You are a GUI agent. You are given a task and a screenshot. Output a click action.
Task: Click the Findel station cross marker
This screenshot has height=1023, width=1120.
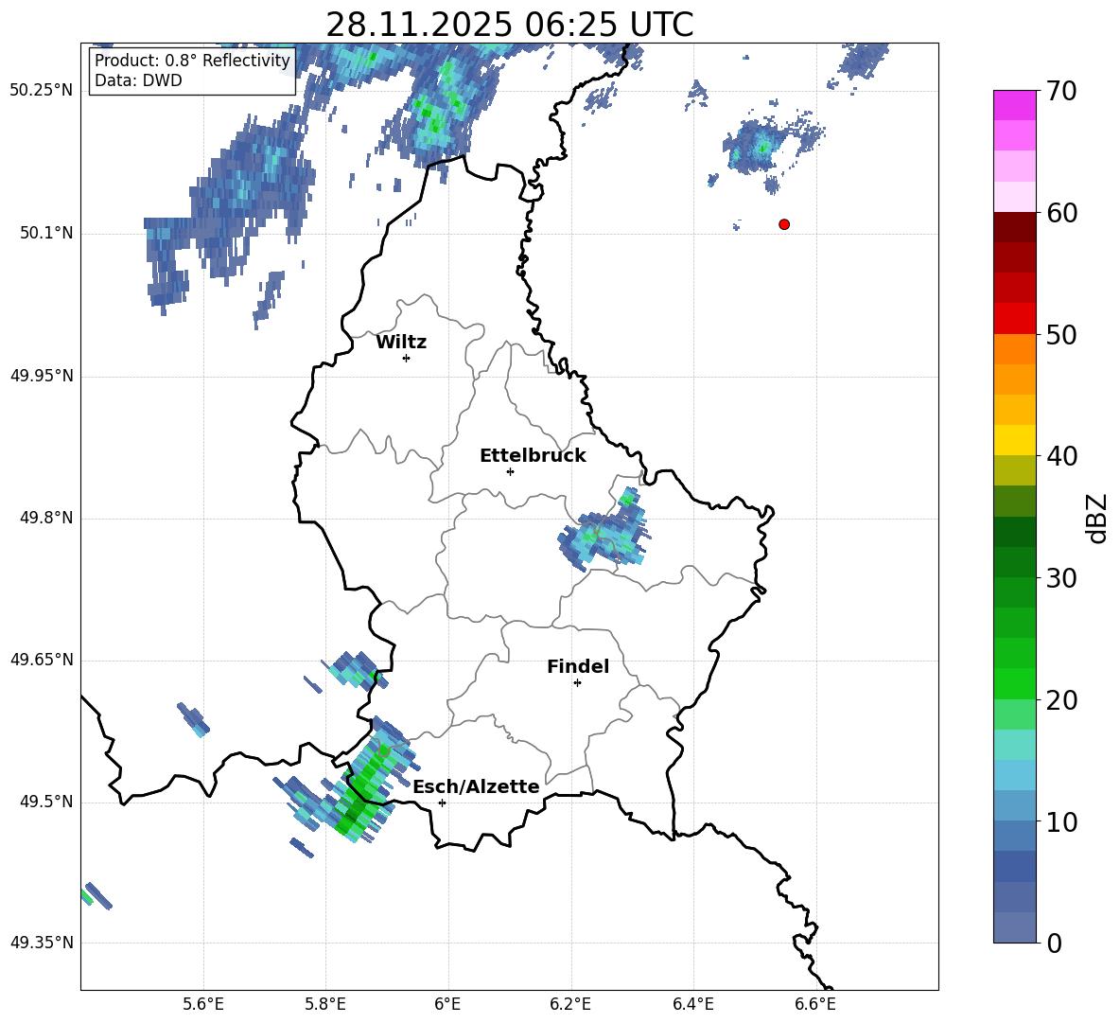pos(577,683)
